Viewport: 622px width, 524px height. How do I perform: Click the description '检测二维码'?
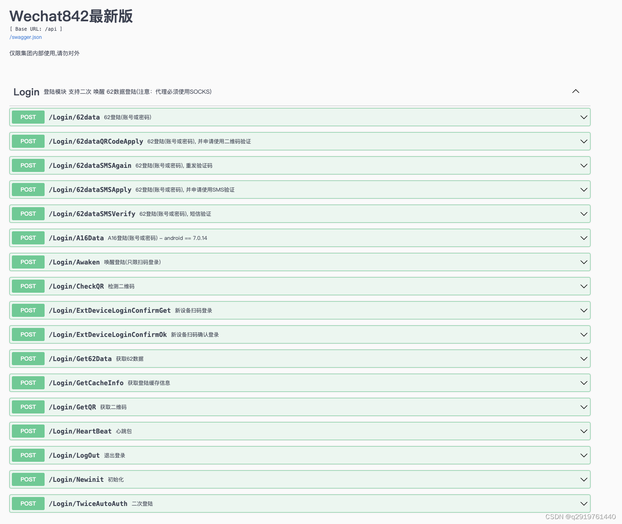(121, 286)
